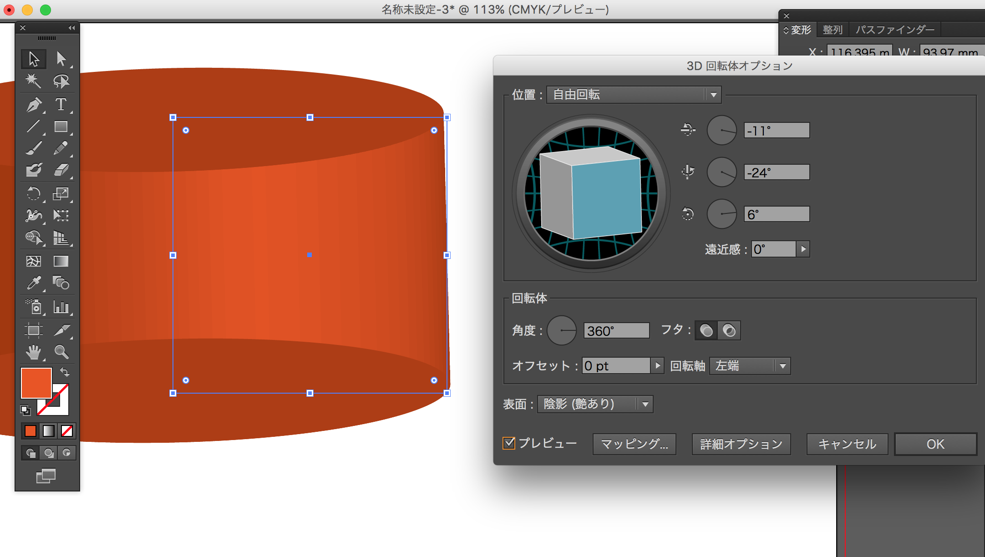Viewport: 985px width, 557px height.
Task: Swap fill and stroke colors arrow
Action: [65, 372]
